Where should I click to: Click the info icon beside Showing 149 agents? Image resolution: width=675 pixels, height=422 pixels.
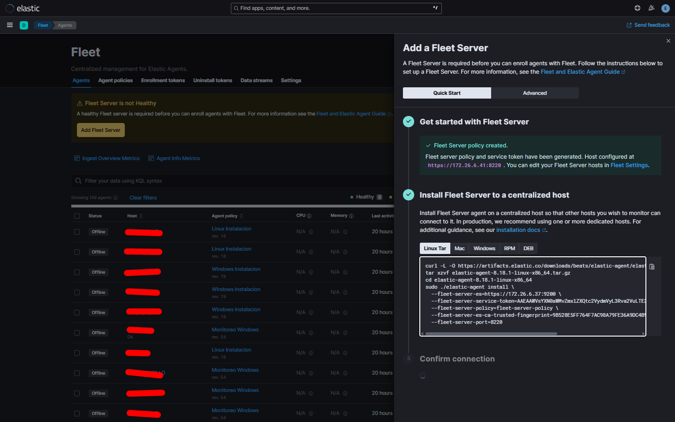(x=115, y=198)
